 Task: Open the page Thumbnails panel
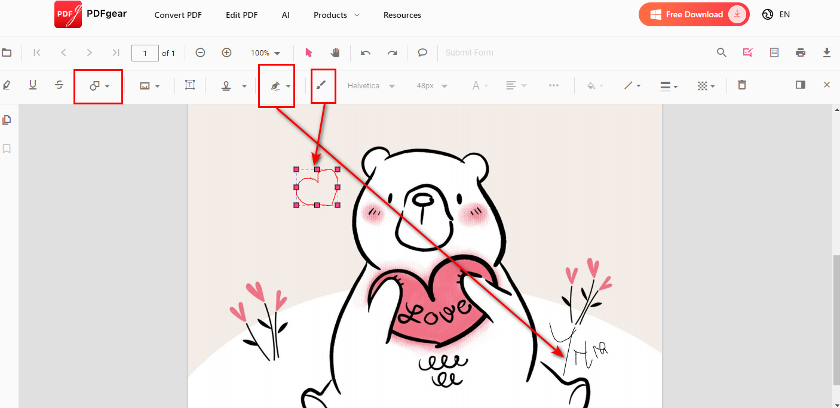pos(7,119)
